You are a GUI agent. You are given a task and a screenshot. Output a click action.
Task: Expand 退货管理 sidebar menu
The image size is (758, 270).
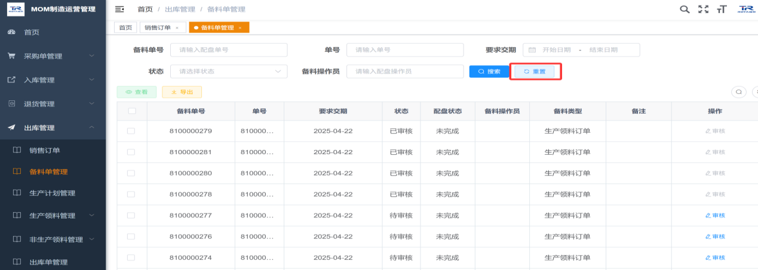(x=91, y=103)
